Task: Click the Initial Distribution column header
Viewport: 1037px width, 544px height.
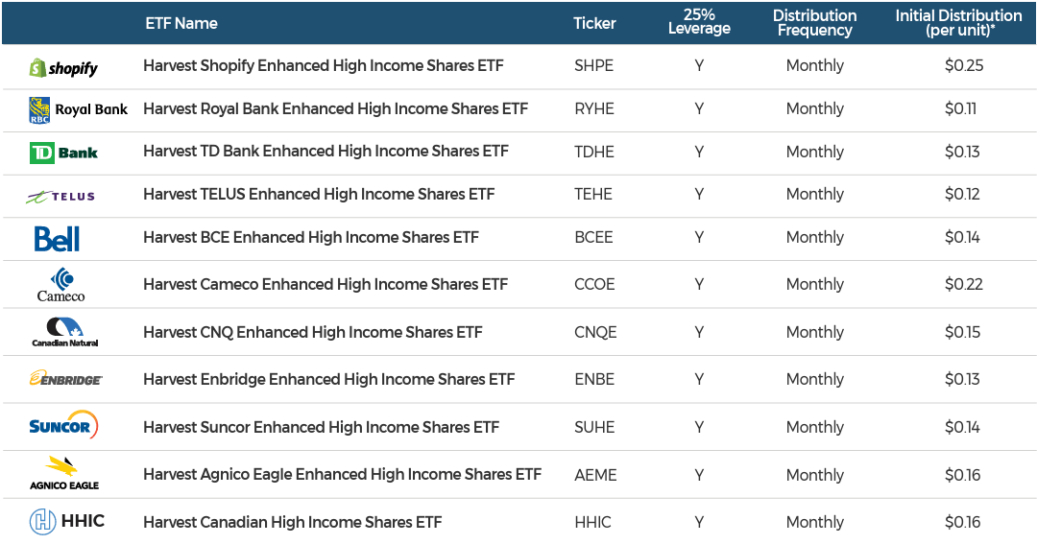Action: [x=958, y=22]
